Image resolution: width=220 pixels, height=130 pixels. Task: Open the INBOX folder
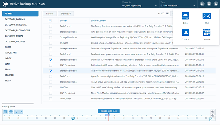pyautogui.click(x=8, y=58)
